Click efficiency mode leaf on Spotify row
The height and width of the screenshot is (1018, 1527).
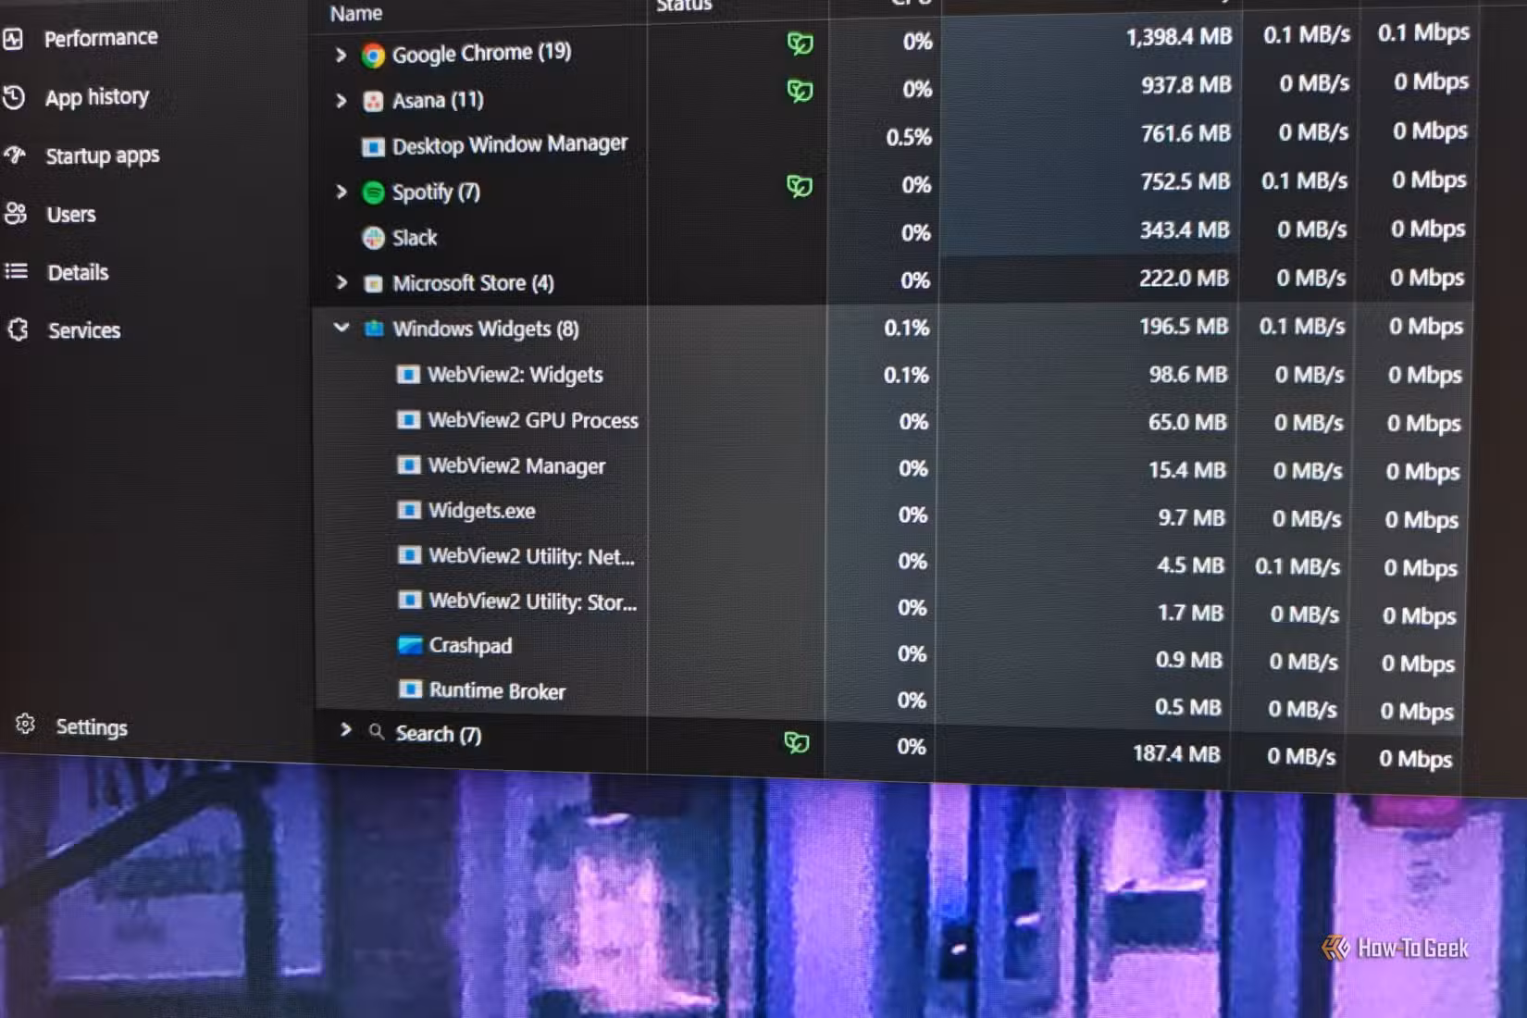point(800,186)
